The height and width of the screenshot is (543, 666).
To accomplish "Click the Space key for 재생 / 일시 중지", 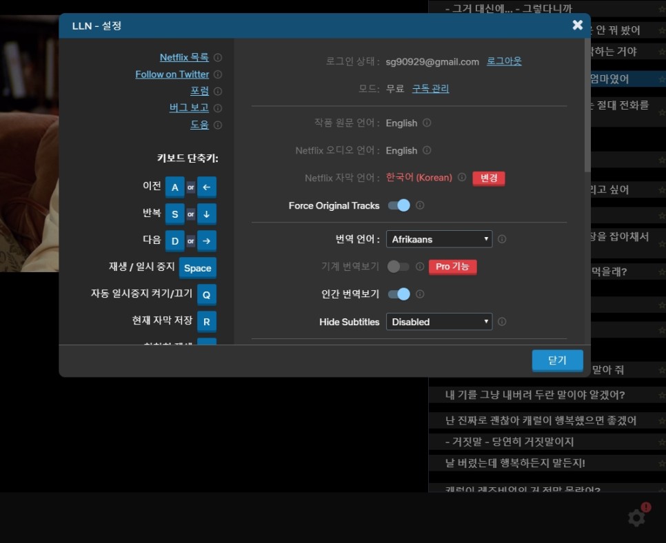I will coord(197,268).
